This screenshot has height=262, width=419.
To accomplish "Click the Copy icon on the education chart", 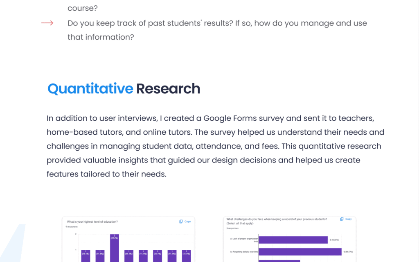I will click(181, 221).
